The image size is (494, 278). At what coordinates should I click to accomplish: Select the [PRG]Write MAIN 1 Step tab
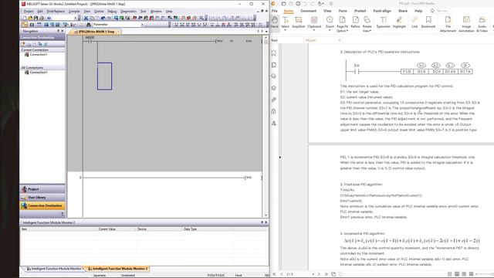[x=96, y=32]
